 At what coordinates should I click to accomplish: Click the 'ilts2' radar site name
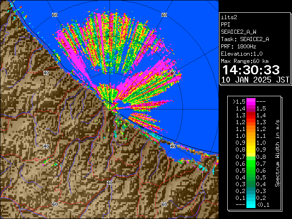pyautogui.click(x=229, y=17)
